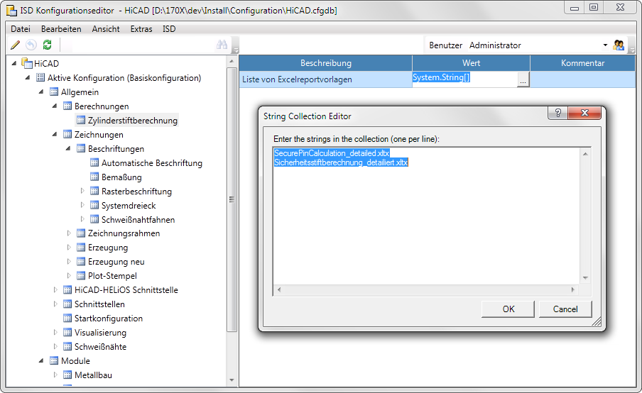Select the Erzeugung neu tree item
The width and height of the screenshot is (642, 393).
(x=116, y=261)
